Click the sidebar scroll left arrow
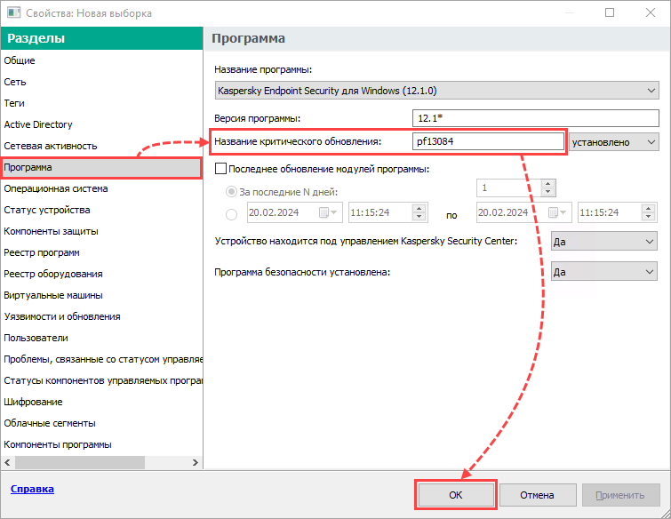Image resolution: width=671 pixels, height=519 pixels. [x=7, y=462]
